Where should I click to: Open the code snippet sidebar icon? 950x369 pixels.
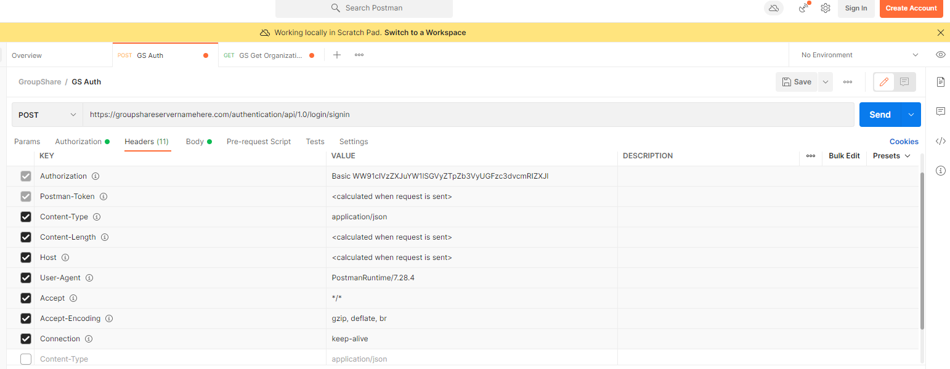941,141
